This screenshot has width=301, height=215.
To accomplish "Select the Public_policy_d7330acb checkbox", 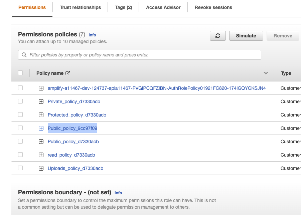I will [20, 141].
